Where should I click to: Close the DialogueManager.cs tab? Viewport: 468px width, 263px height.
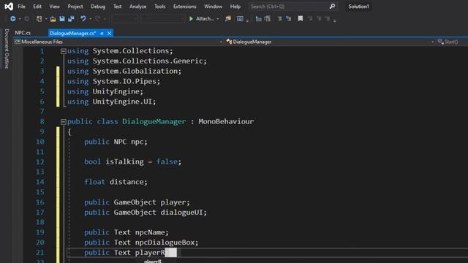[109, 34]
